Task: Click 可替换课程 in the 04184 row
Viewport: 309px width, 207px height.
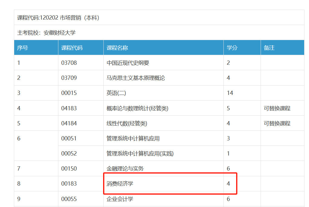Action: coord(277,123)
